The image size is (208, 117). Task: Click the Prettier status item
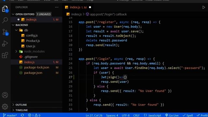click(202, 115)
